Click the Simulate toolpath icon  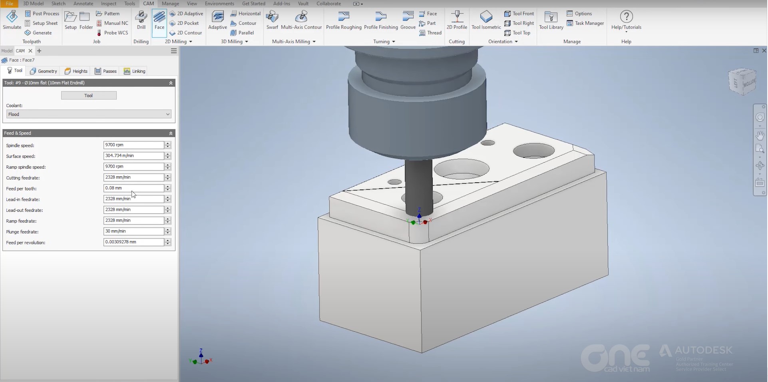click(x=12, y=20)
